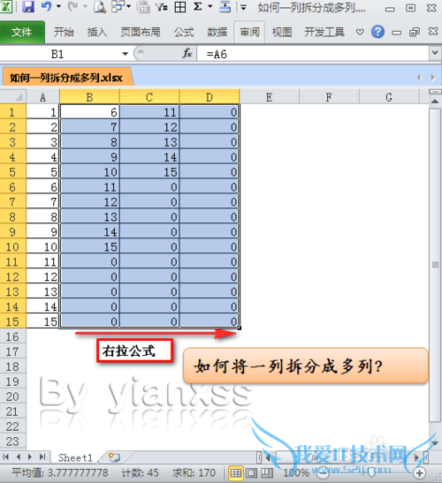442x483 pixels.
Task: Click the Insert row icon in toolbar
Action: [225, 7]
